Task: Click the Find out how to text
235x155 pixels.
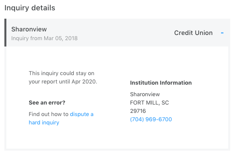Action: [49, 114]
